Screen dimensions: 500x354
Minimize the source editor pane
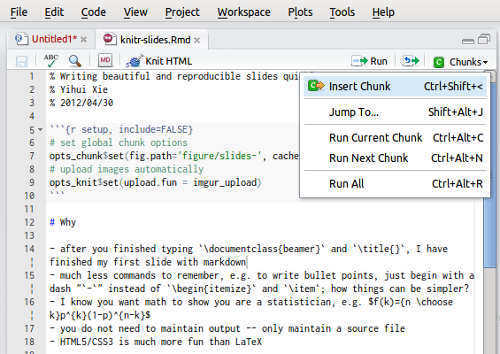468,41
